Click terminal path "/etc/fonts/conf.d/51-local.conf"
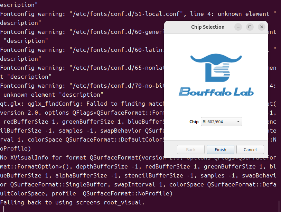The width and height of the screenshot is (281, 212). coord(126,14)
